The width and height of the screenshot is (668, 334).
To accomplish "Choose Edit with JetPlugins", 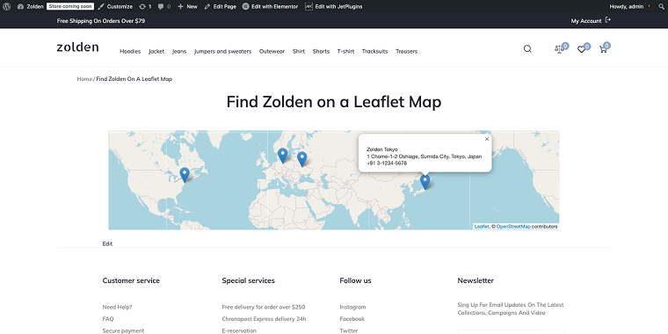I will (334, 6).
